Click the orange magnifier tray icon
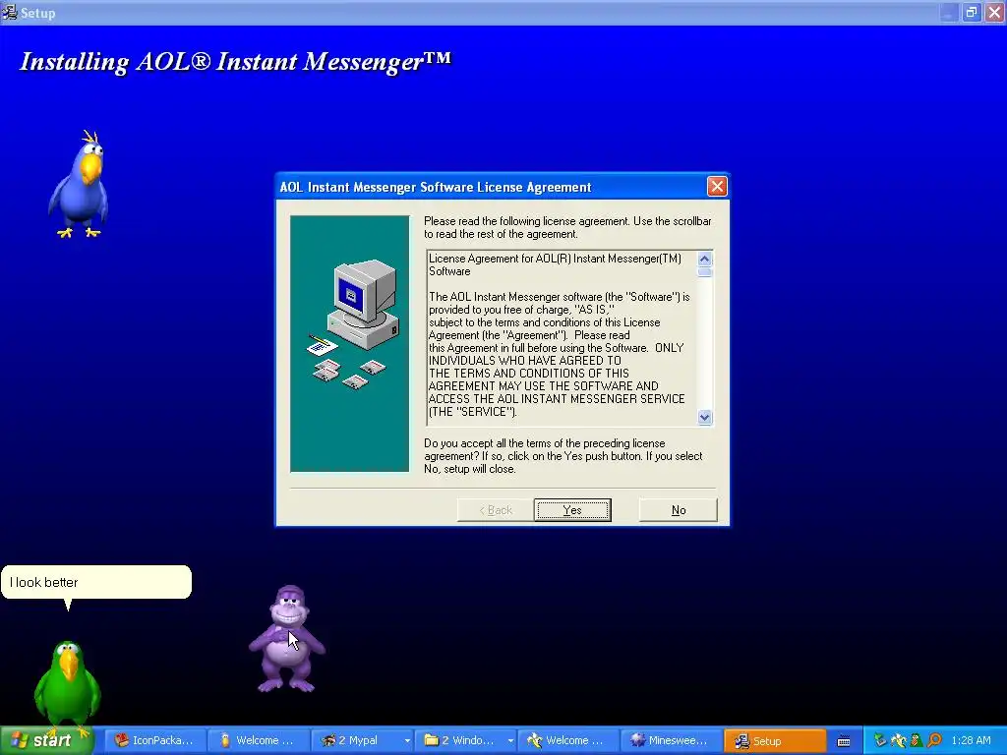Screen dimensions: 1007x755 coord(934,740)
